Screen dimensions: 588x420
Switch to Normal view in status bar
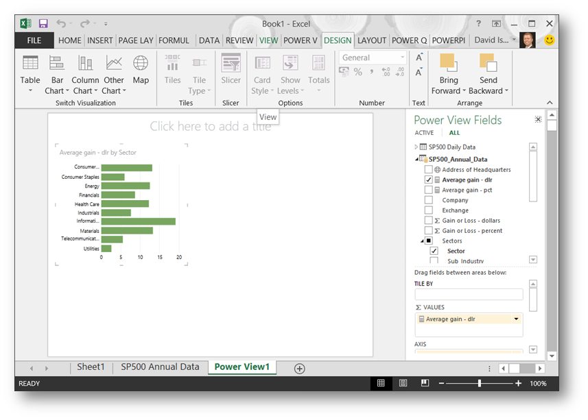click(x=381, y=383)
